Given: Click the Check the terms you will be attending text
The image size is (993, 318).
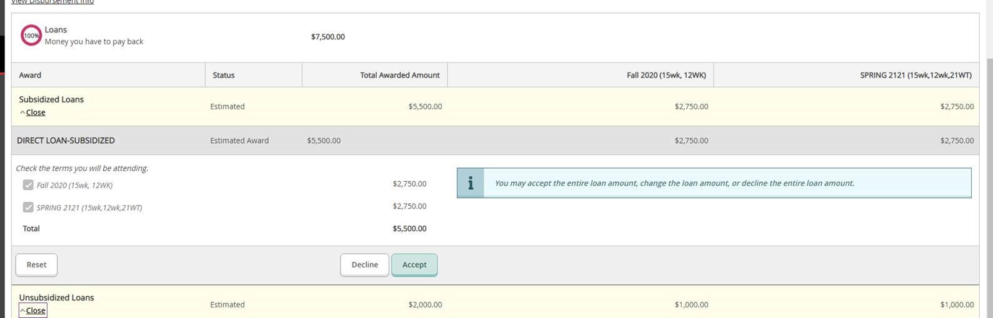Looking at the screenshot, I should pos(82,168).
